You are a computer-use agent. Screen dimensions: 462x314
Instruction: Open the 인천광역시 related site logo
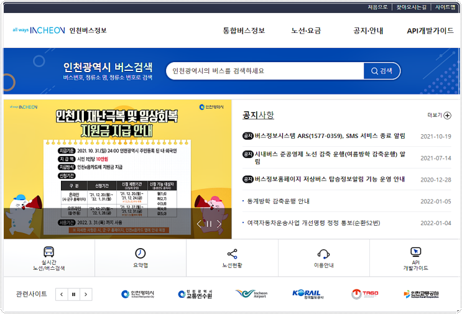[137, 294]
